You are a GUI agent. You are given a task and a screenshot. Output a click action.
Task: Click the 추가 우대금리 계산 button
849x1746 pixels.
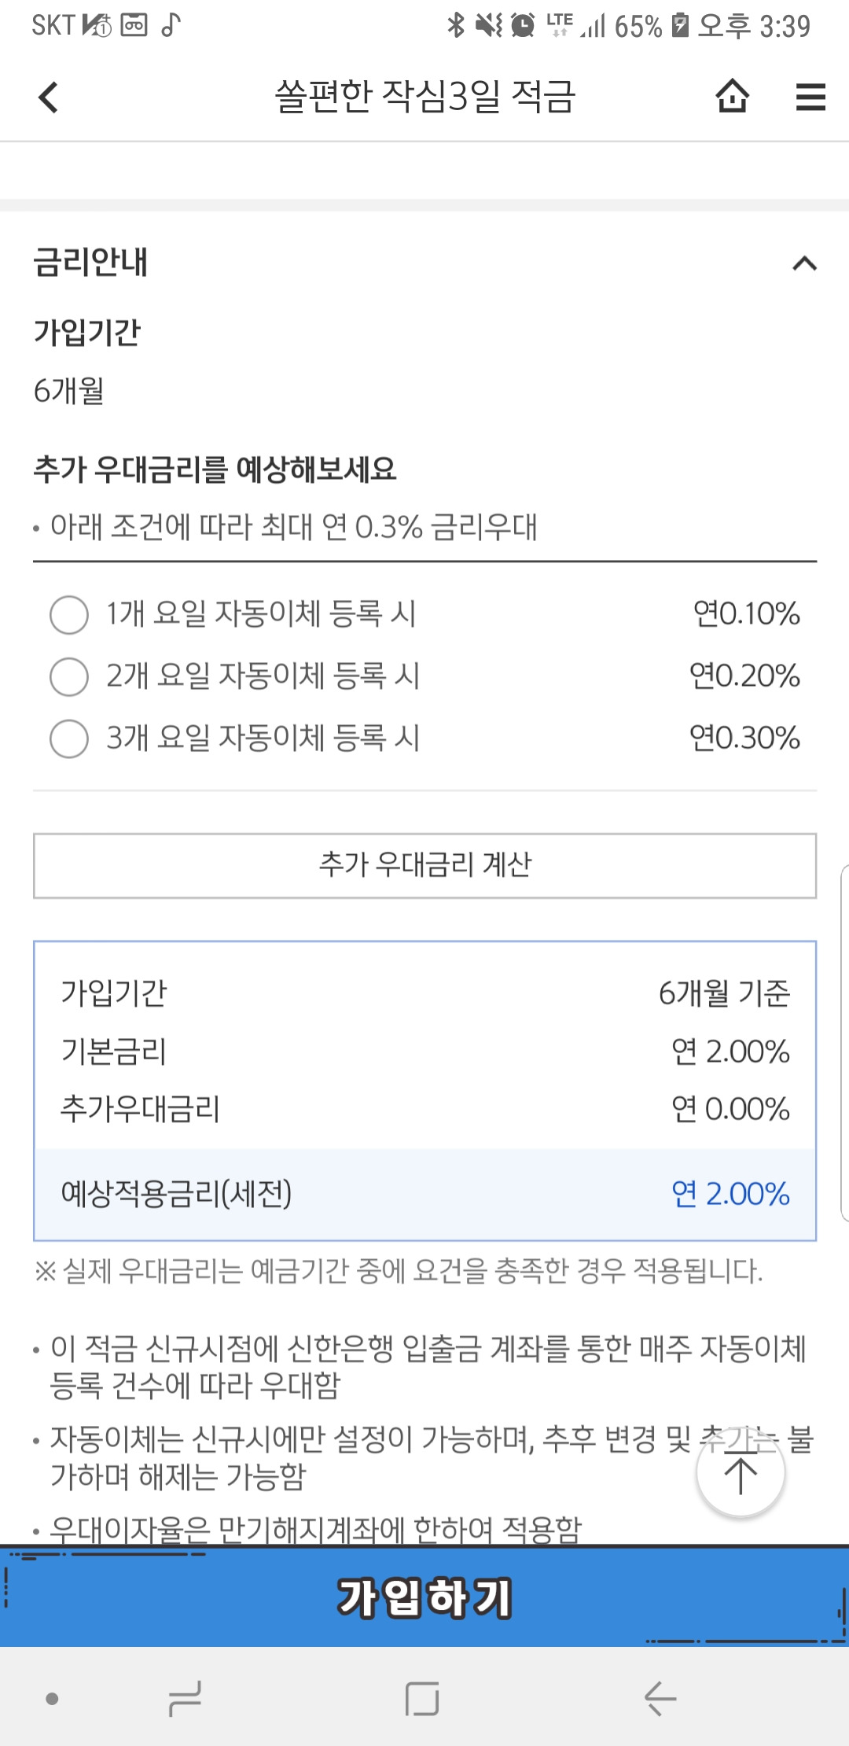point(424,865)
